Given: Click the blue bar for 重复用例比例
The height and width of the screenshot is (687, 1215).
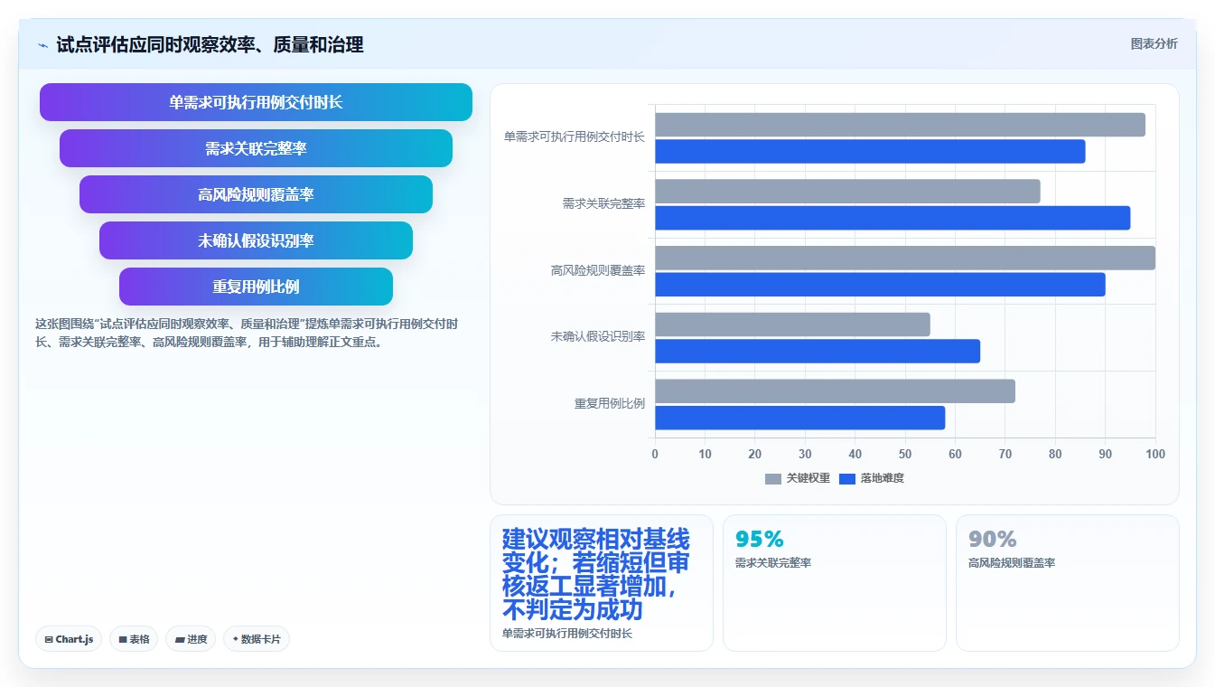Looking at the screenshot, I should pyautogui.click(x=799, y=418).
